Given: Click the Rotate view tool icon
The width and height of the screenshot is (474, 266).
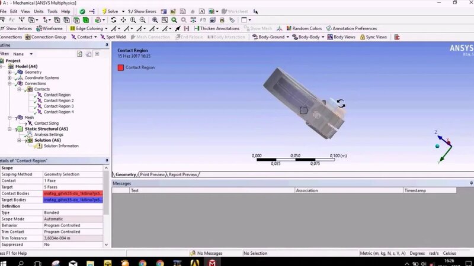Looking at the screenshot, I should [113, 20].
